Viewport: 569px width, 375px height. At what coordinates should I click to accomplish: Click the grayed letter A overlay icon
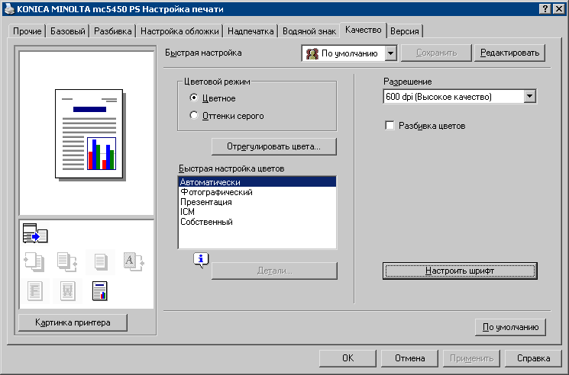tap(134, 261)
